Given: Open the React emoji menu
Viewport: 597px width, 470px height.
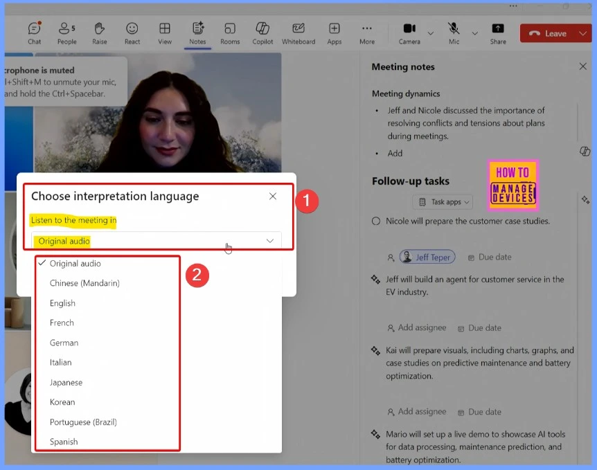Looking at the screenshot, I should (132, 33).
